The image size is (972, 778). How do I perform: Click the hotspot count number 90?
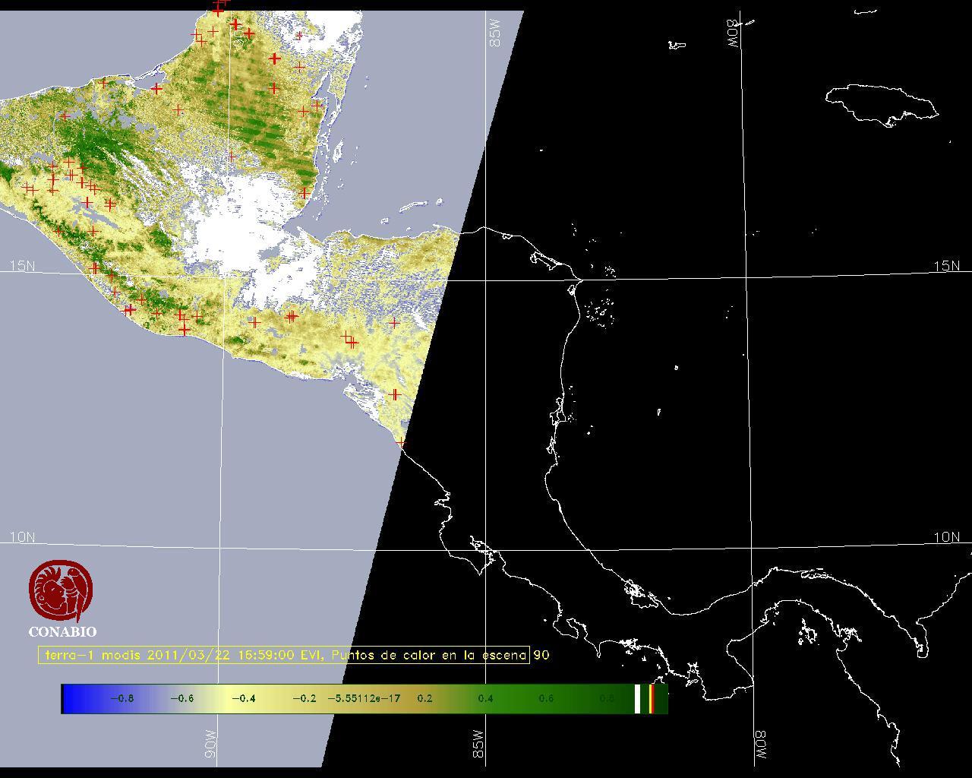(541, 655)
